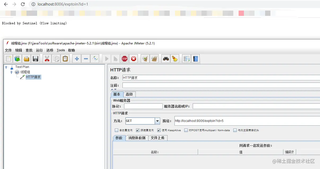This screenshot has height=169, width=320.
Task: Click the Open file folder icon
Action: pos(26,59)
